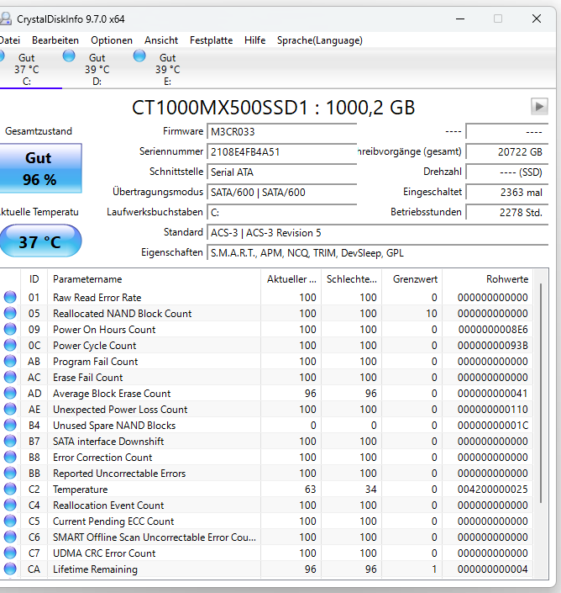Click status orb of Power Cycle Count
Image resolution: width=561 pixels, height=593 pixels.
[10, 346]
